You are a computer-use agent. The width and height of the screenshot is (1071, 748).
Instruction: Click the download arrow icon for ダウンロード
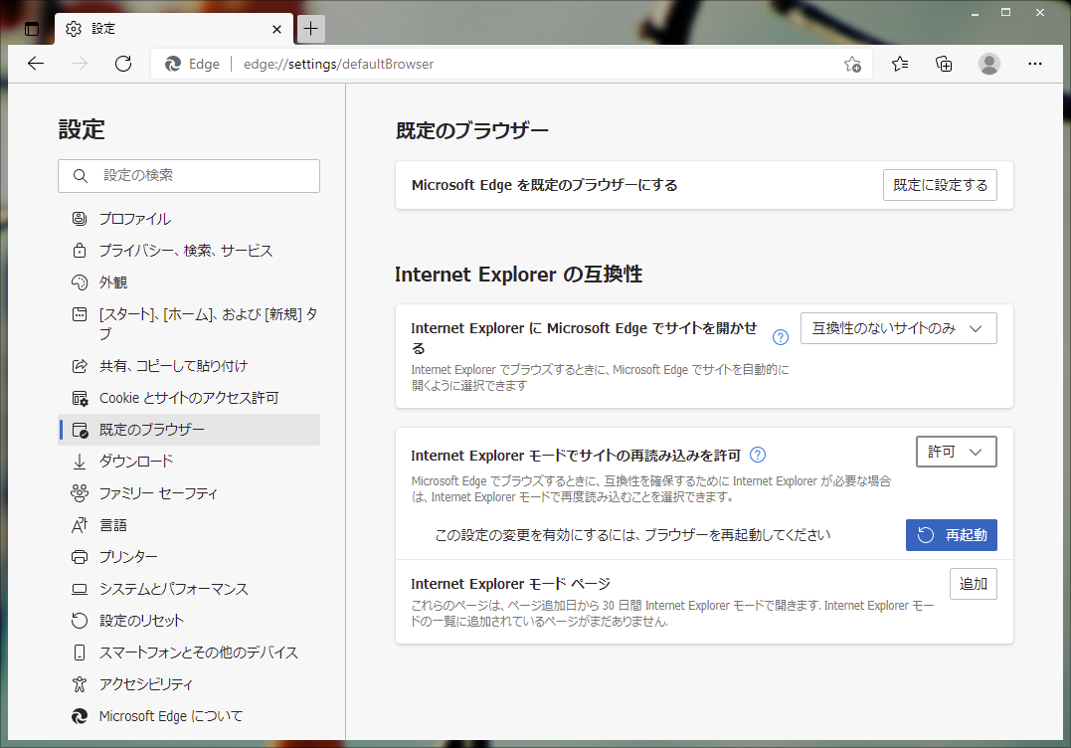80,462
